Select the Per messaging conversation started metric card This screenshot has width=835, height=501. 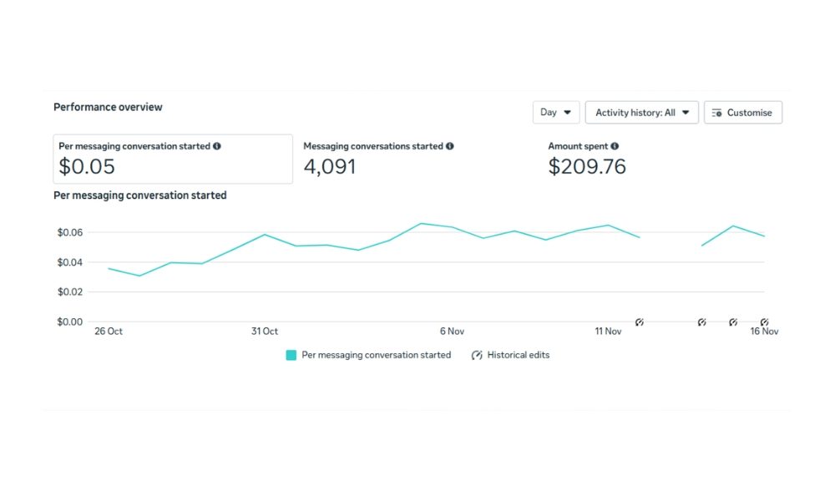[x=173, y=159]
